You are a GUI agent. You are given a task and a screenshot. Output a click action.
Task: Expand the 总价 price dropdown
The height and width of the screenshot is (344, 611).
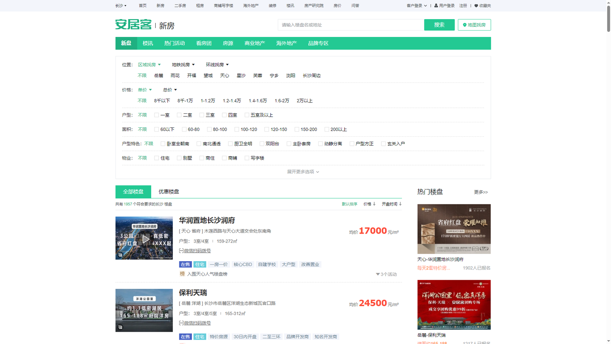click(x=170, y=90)
